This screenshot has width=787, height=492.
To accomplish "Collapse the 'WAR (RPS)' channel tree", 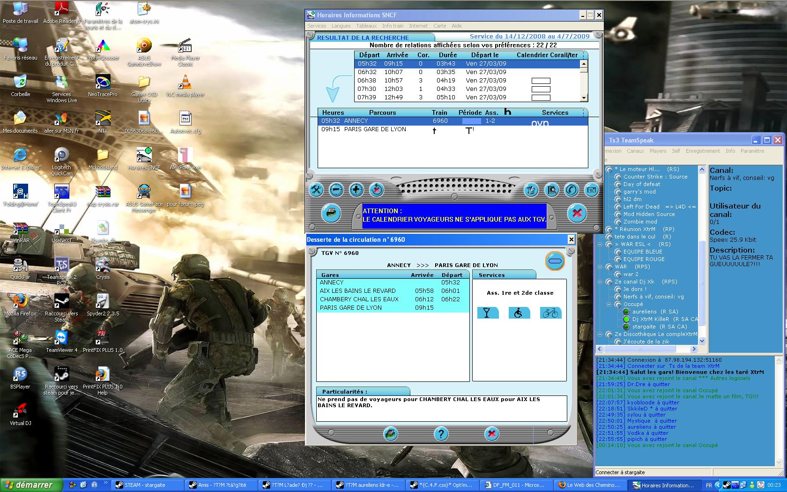I will [x=600, y=267].
